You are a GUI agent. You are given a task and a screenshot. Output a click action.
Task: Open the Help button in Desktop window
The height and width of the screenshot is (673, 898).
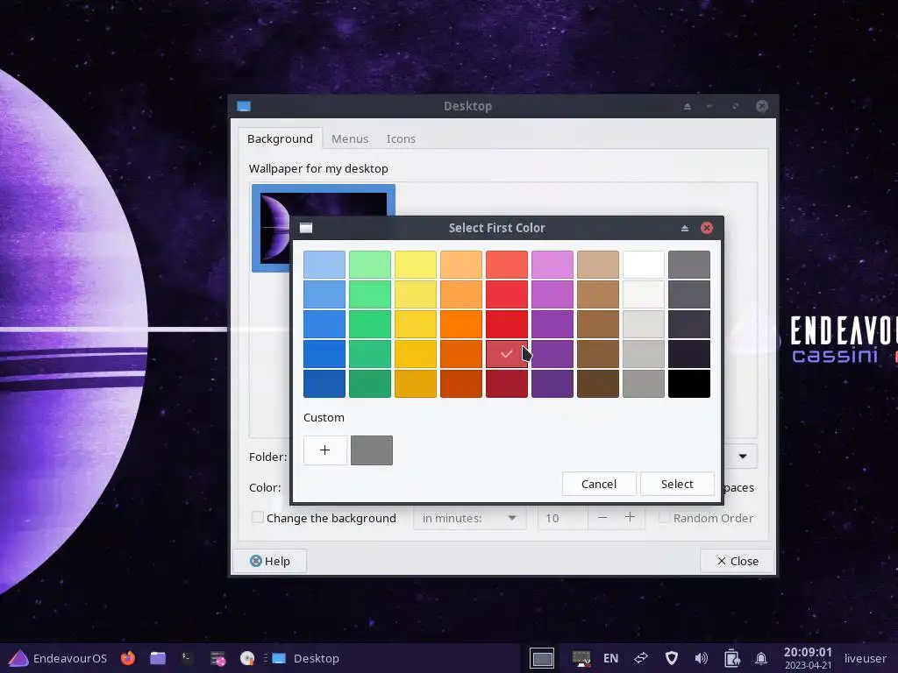pos(270,561)
